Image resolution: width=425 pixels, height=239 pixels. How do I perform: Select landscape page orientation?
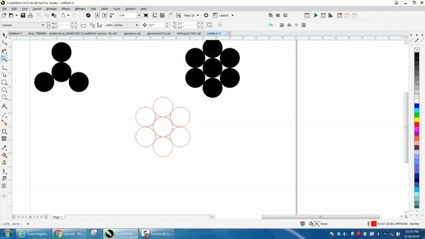pyautogui.click(x=83, y=25)
